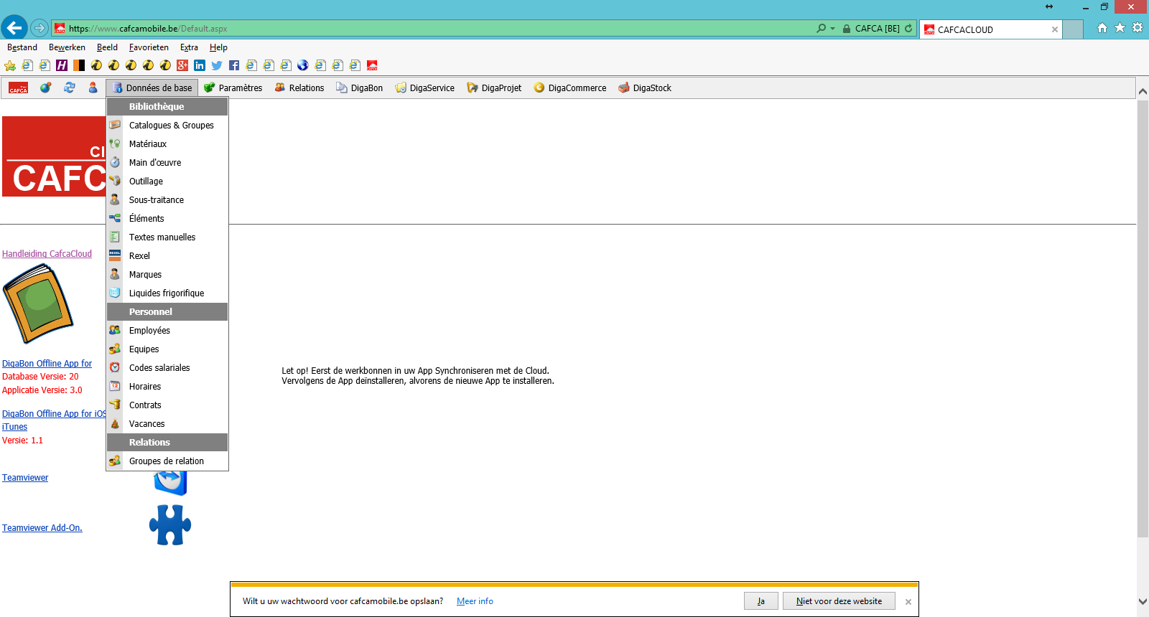Open the DigaCommerce menu
The image size is (1149, 617).
tap(569, 88)
